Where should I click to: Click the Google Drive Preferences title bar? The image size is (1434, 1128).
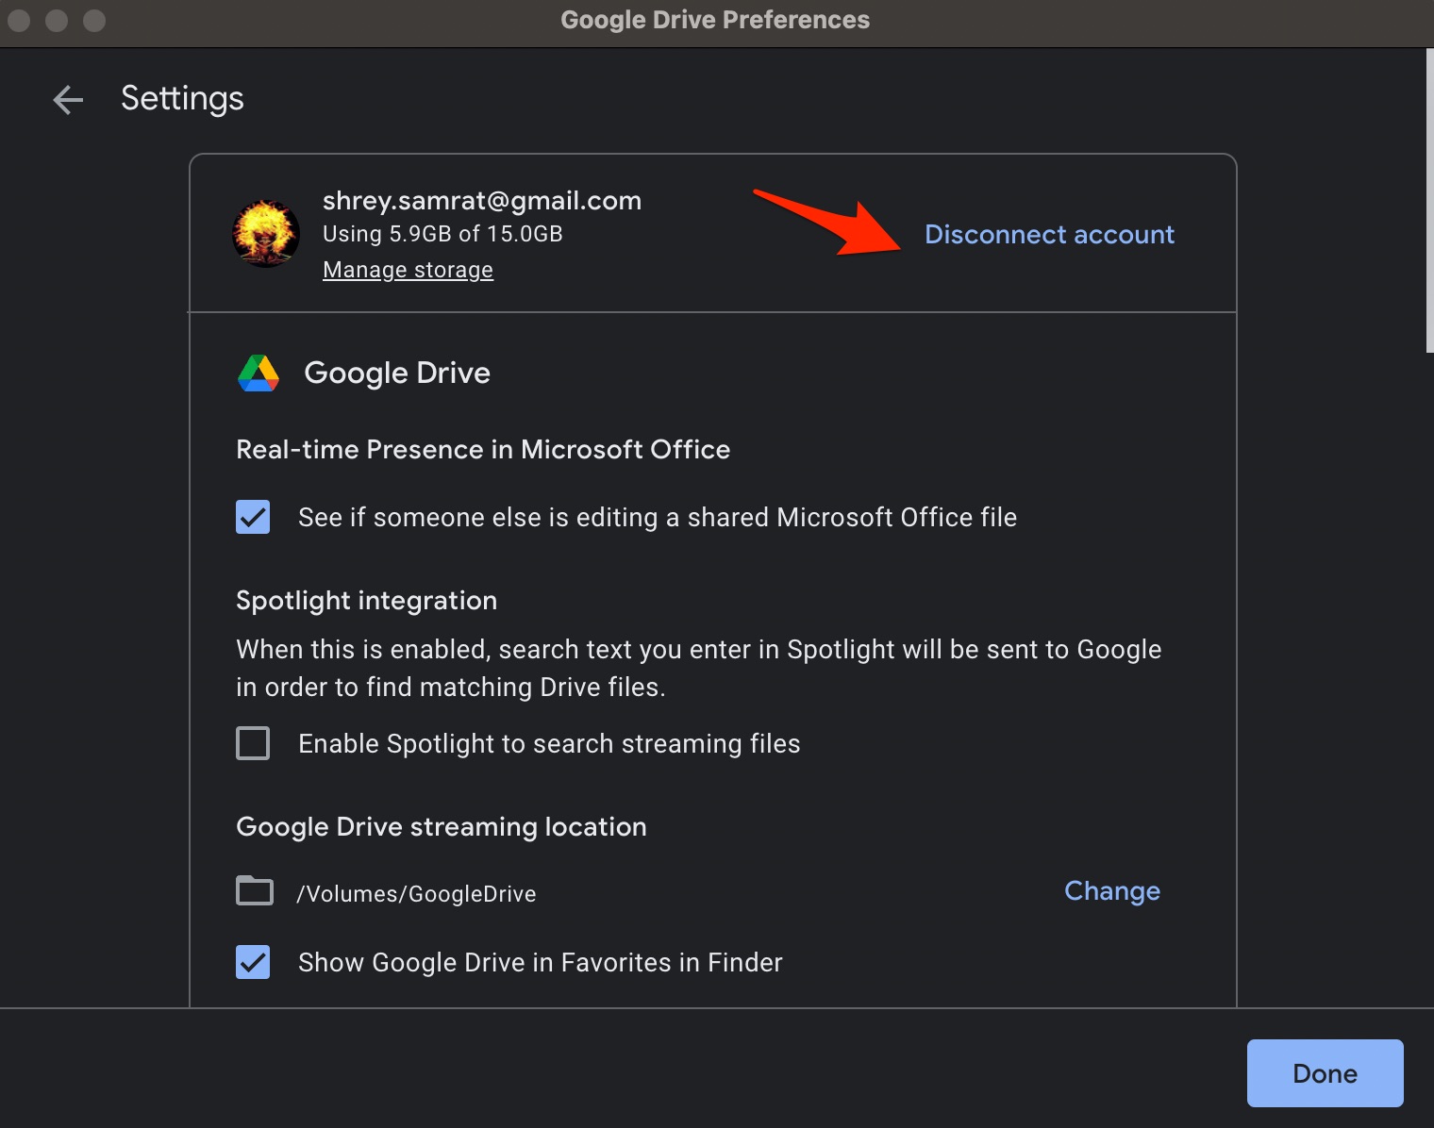pos(715,19)
